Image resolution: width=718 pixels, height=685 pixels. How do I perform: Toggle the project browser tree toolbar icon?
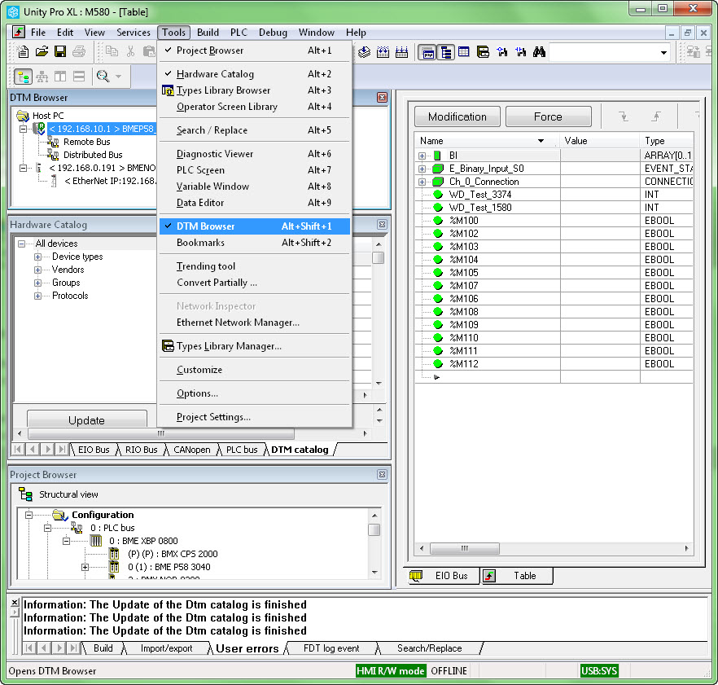click(445, 52)
